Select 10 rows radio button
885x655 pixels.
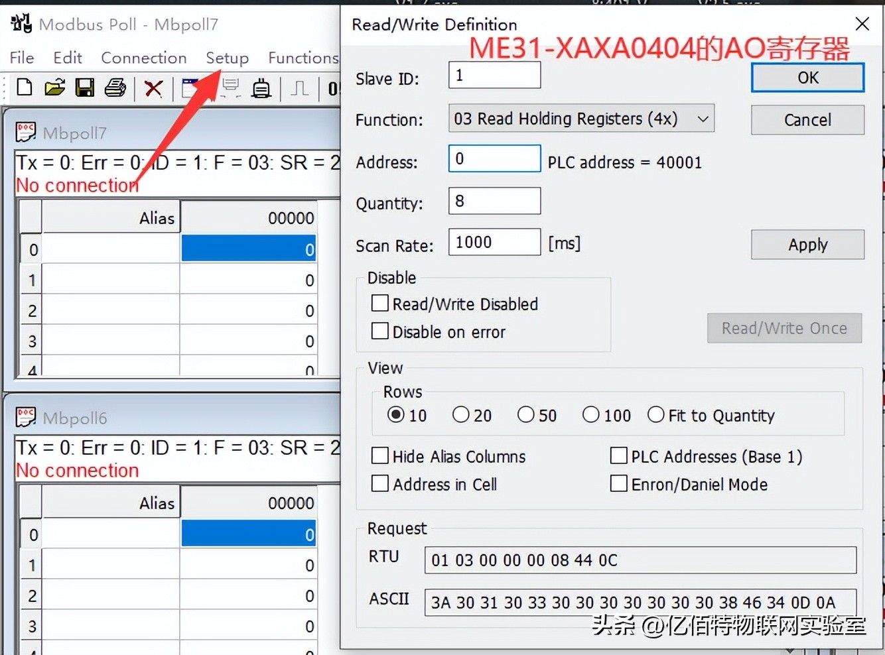point(396,414)
